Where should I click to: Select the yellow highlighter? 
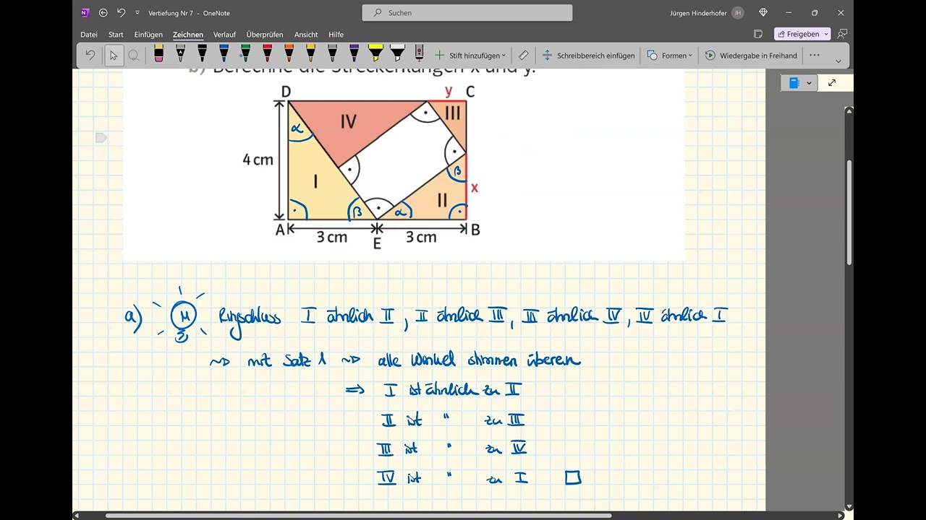[375, 54]
